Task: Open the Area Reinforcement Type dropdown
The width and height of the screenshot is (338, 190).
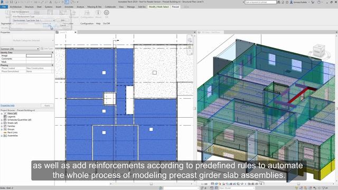Action: pyautogui.click(x=34, y=20)
